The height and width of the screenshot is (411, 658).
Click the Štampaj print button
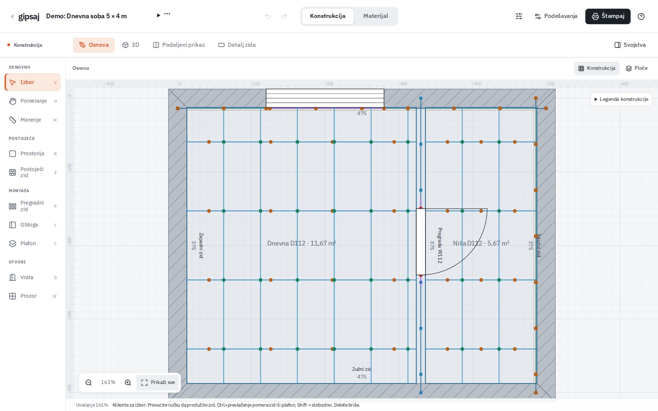point(608,16)
